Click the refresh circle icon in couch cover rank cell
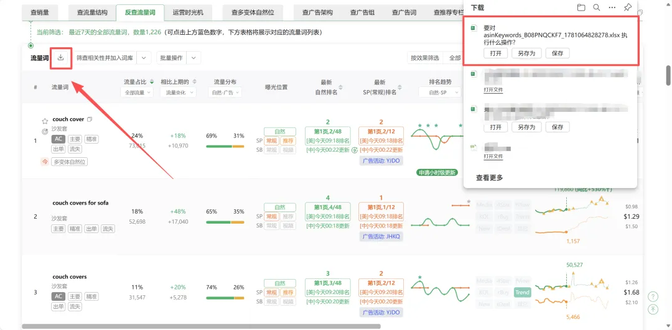 [355, 150]
